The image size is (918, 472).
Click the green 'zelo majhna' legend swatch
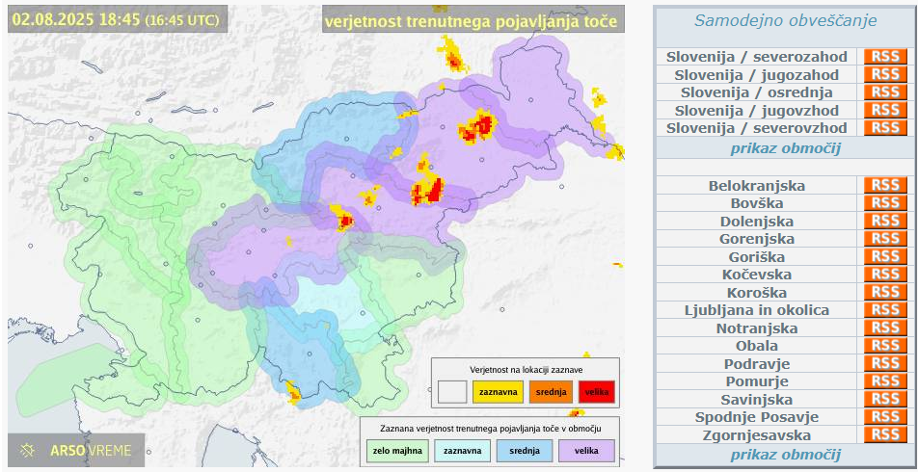click(x=395, y=450)
